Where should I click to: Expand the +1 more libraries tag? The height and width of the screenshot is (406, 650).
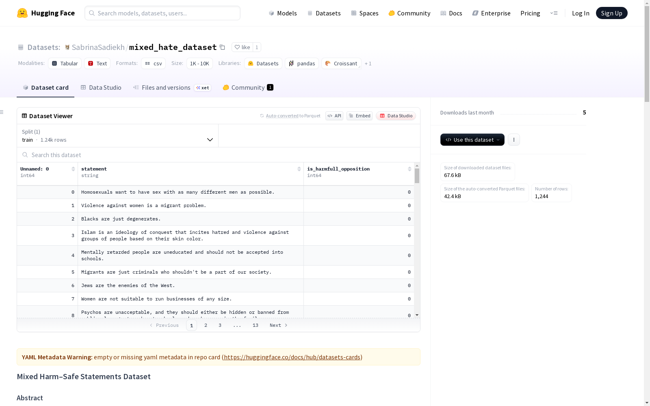coord(368,63)
